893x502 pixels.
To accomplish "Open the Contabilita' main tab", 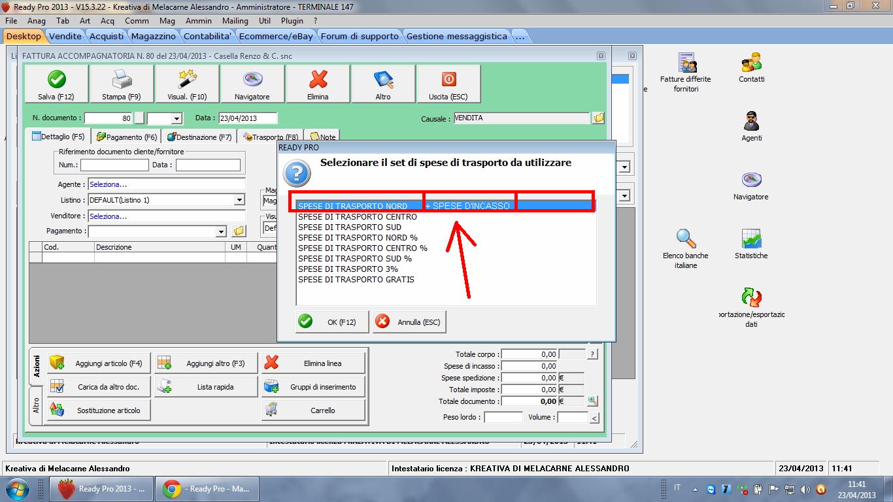I will click(x=207, y=36).
